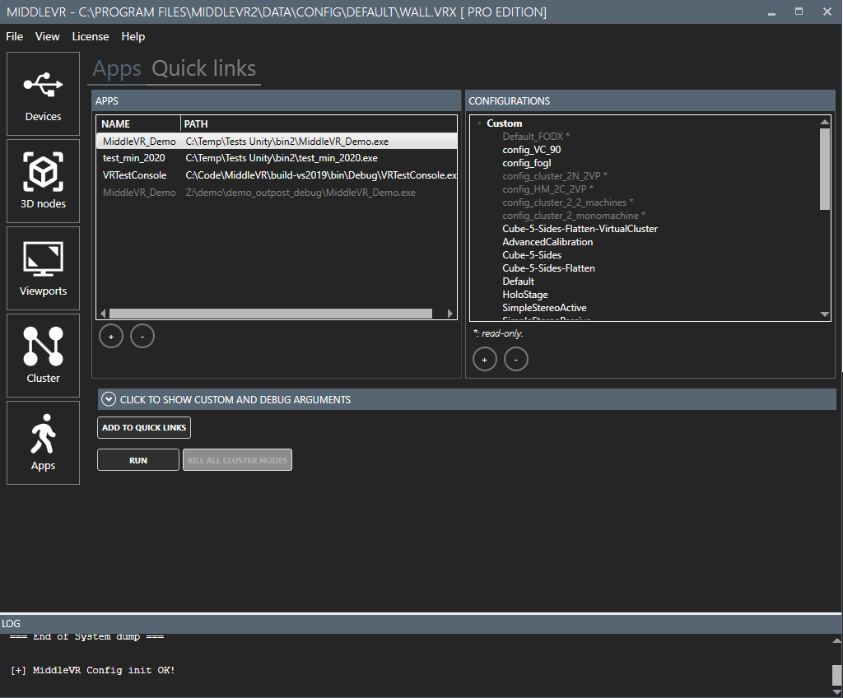Click the log panel scroll up arrow
The image size is (843, 698).
click(x=836, y=640)
